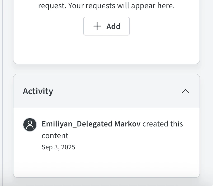The image size is (213, 186).
Task: Click the "Emiliyan_Delegated" first name text
Action: pos(77,124)
